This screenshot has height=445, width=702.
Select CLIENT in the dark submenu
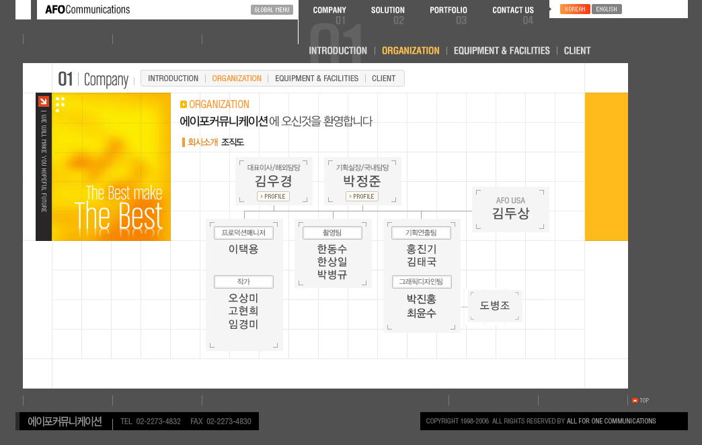point(577,50)
